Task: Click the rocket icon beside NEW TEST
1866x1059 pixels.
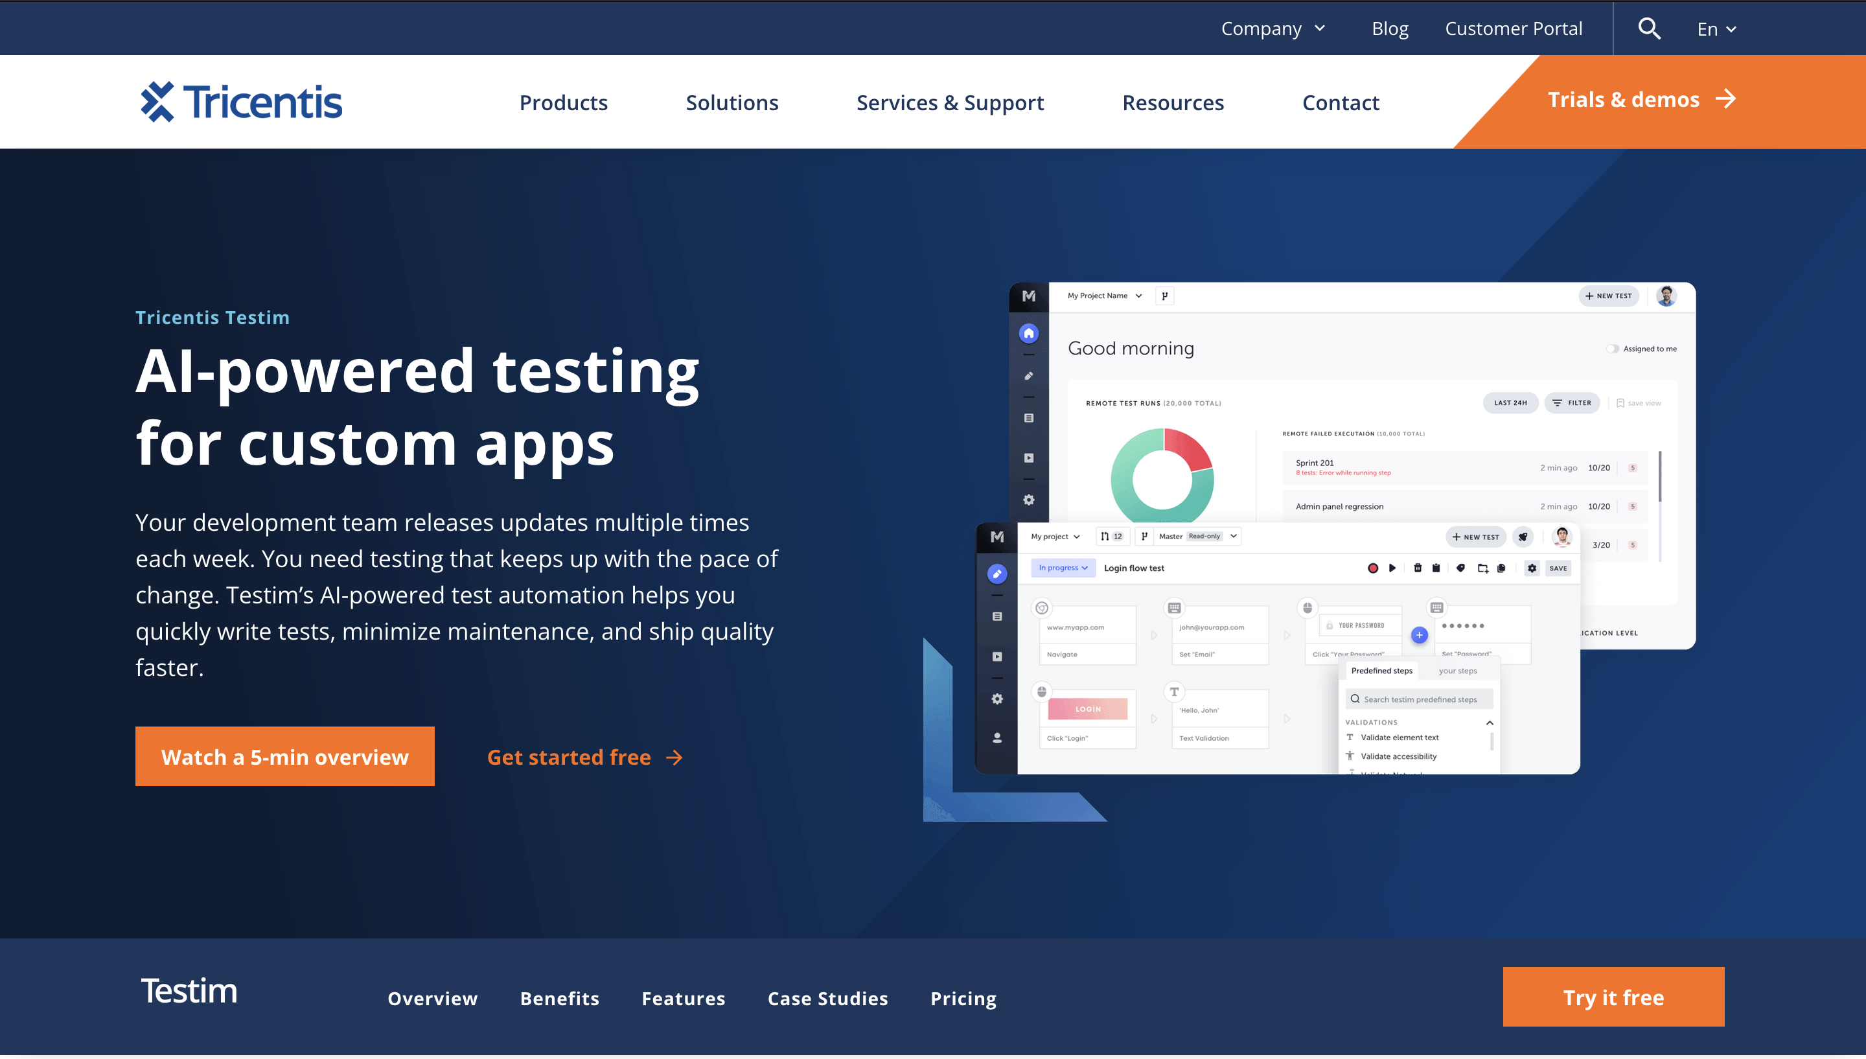Action: pyautogui.click(x=1523, y=537)
